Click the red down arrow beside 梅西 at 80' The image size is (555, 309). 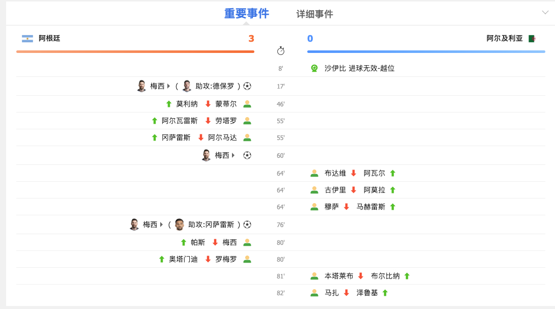[x=215, y=242]
